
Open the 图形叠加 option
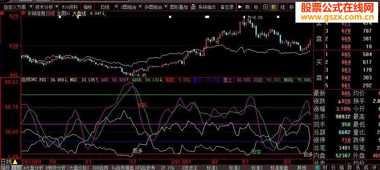pos(179,7)
